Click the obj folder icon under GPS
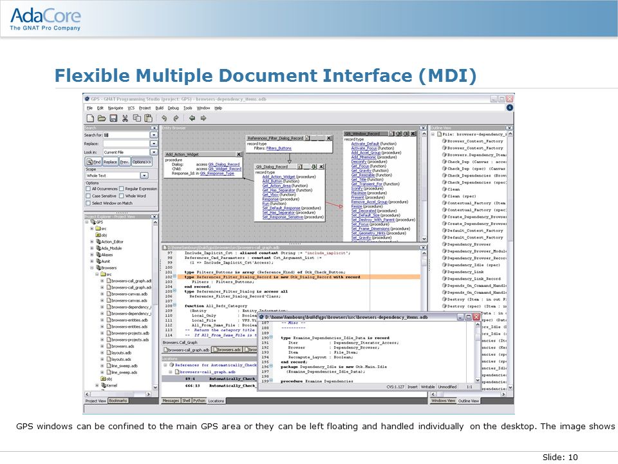This screenshot has width=618, height=464. point(98,235)
